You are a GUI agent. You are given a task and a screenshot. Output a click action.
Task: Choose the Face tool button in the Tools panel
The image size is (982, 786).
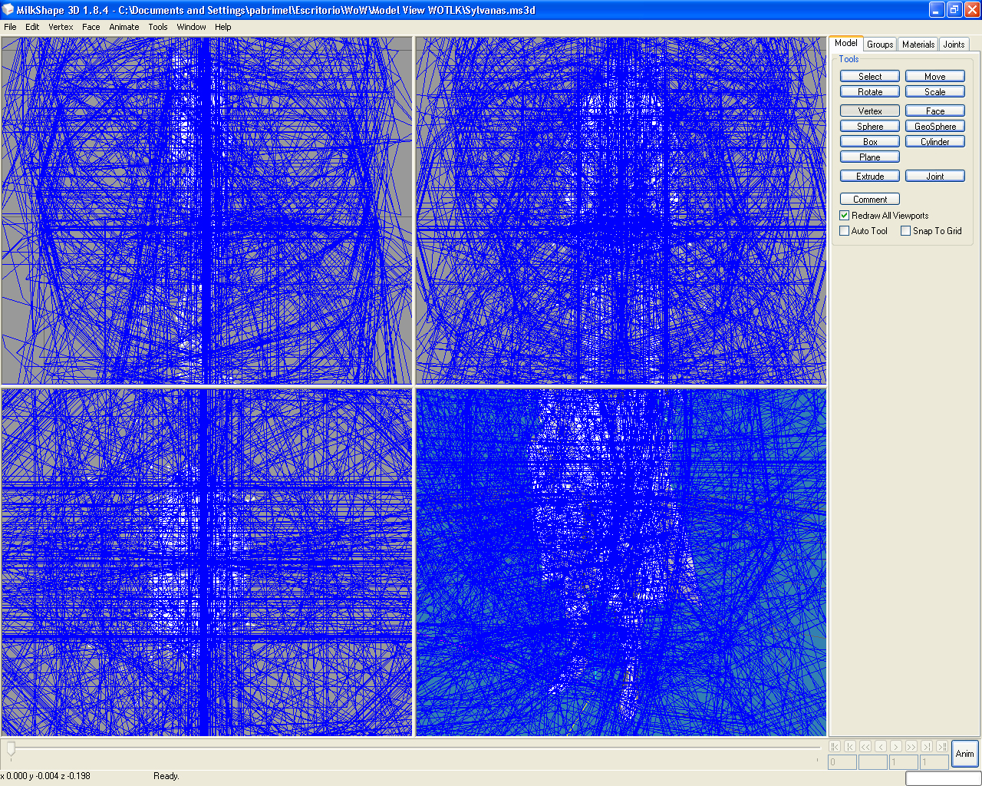tap(935, 111)
